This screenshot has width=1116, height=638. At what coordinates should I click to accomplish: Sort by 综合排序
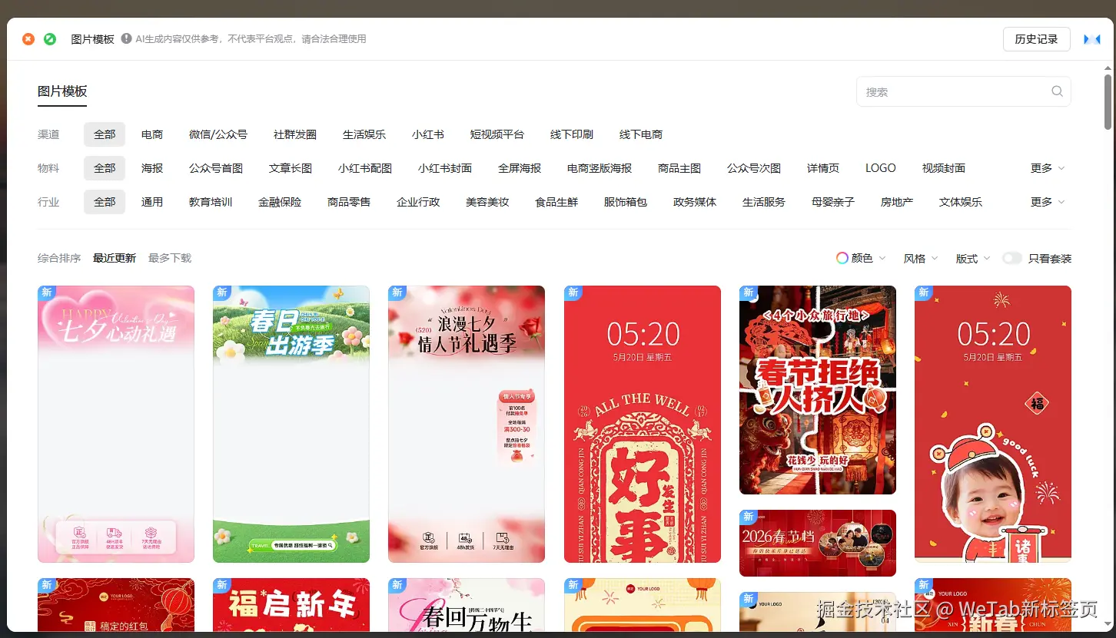(59, 258)
